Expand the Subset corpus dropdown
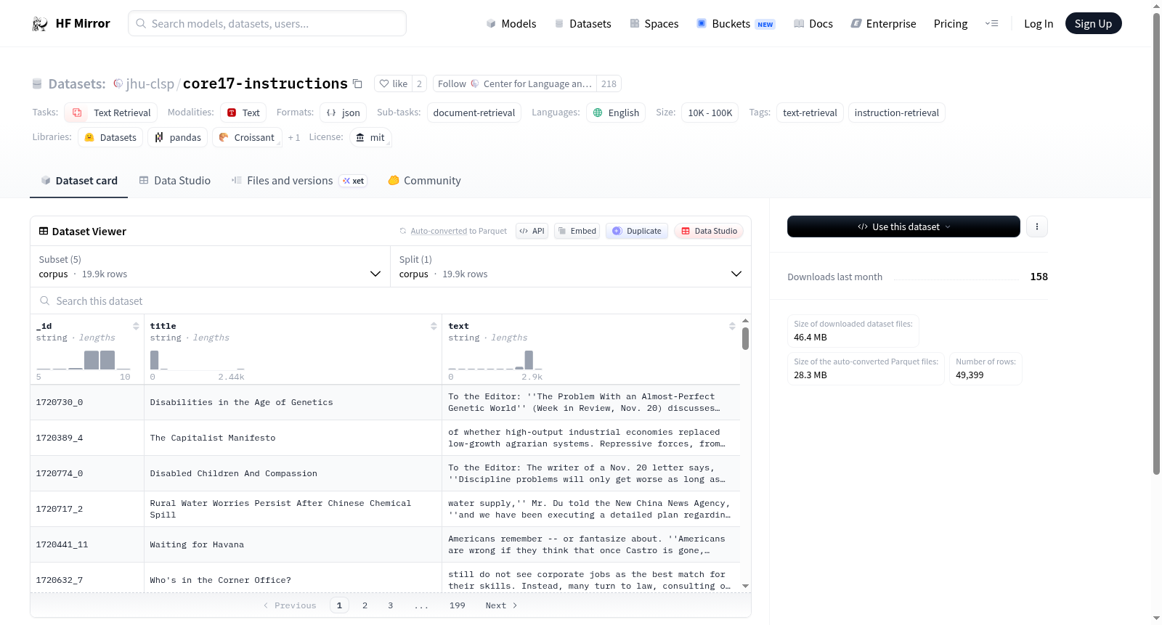 click(211, 266)
